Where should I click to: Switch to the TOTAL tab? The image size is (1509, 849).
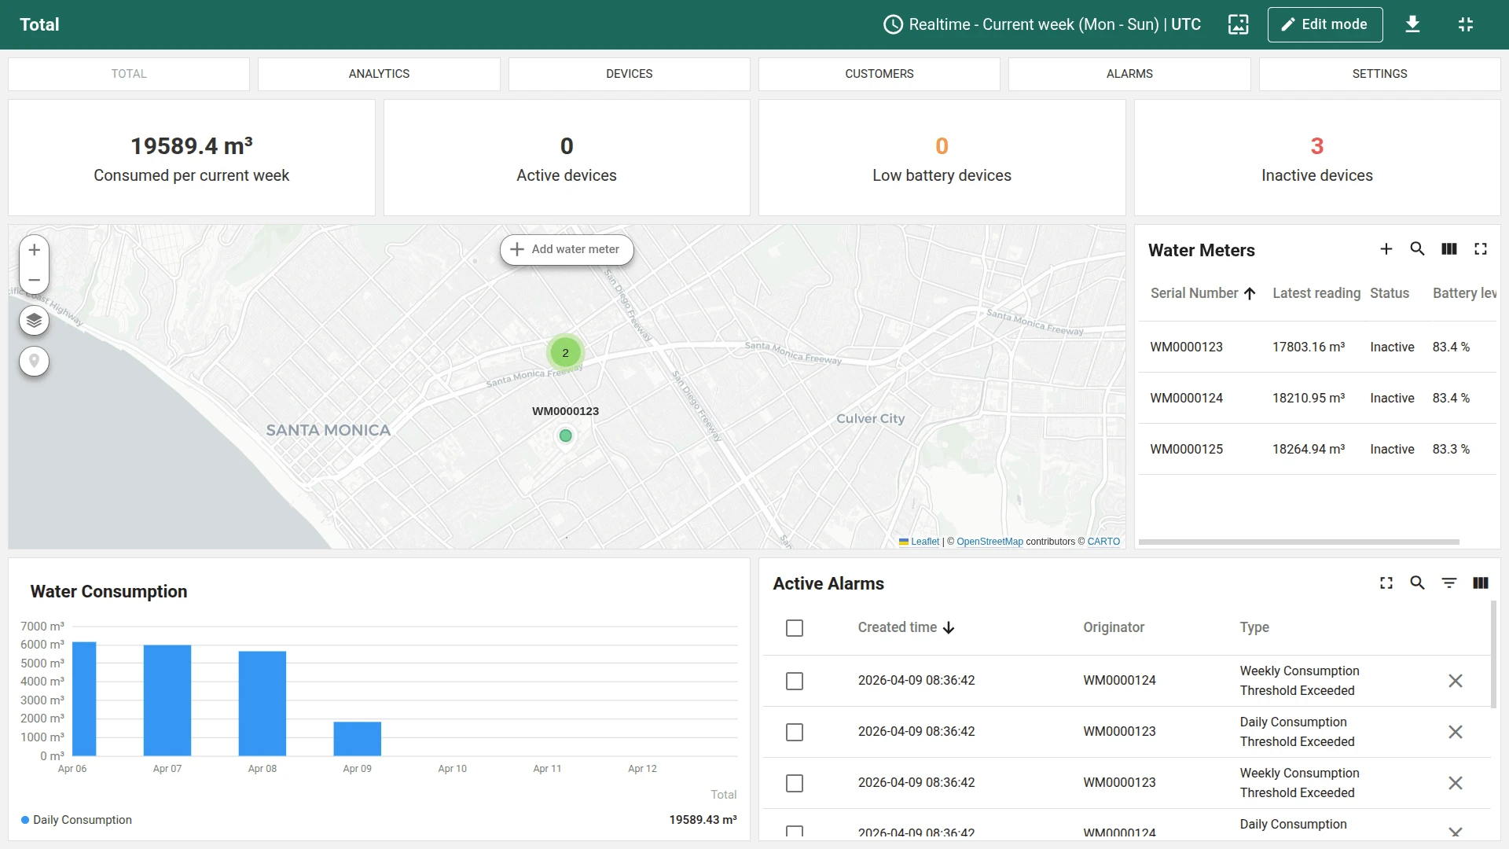click(x=129, y=74)
